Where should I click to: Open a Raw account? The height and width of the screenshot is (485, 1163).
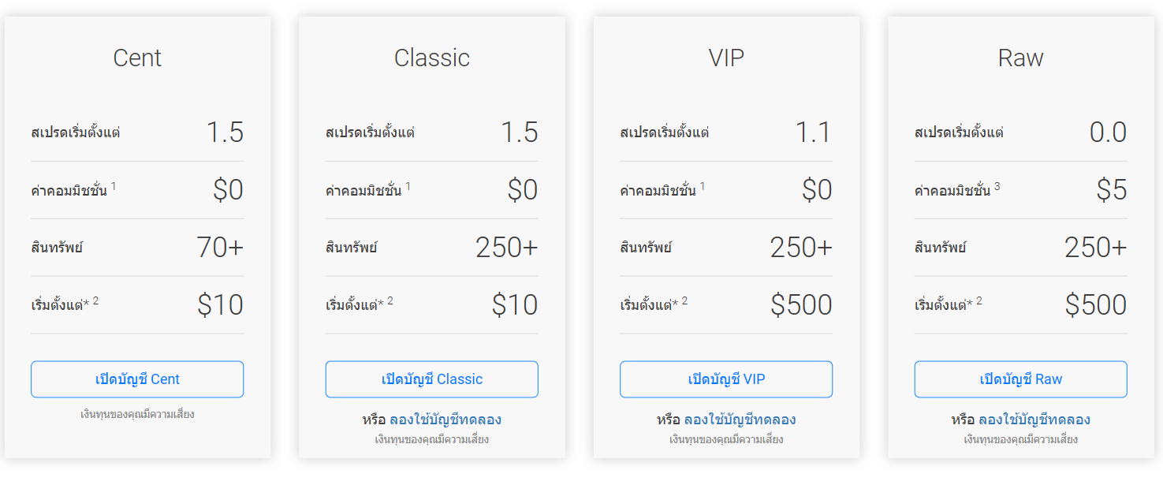tap(1020, 379)
